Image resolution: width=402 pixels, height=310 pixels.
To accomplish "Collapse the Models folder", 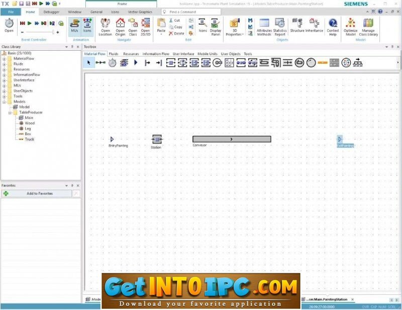I will 4,102.
